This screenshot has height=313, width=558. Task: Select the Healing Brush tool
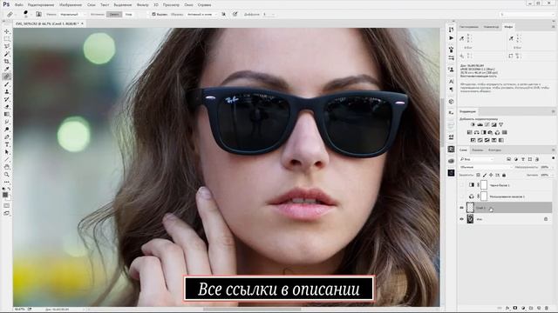[x=7, y=77]
